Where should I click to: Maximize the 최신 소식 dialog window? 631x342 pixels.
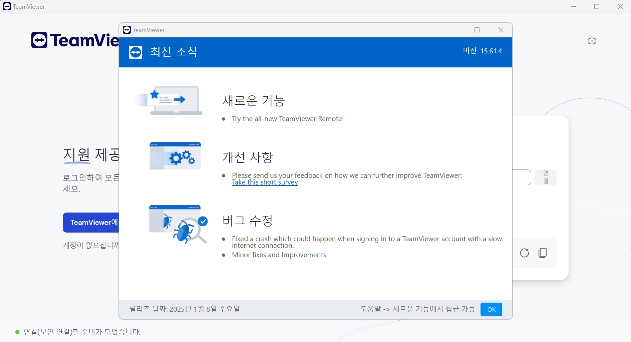[477, 30]
